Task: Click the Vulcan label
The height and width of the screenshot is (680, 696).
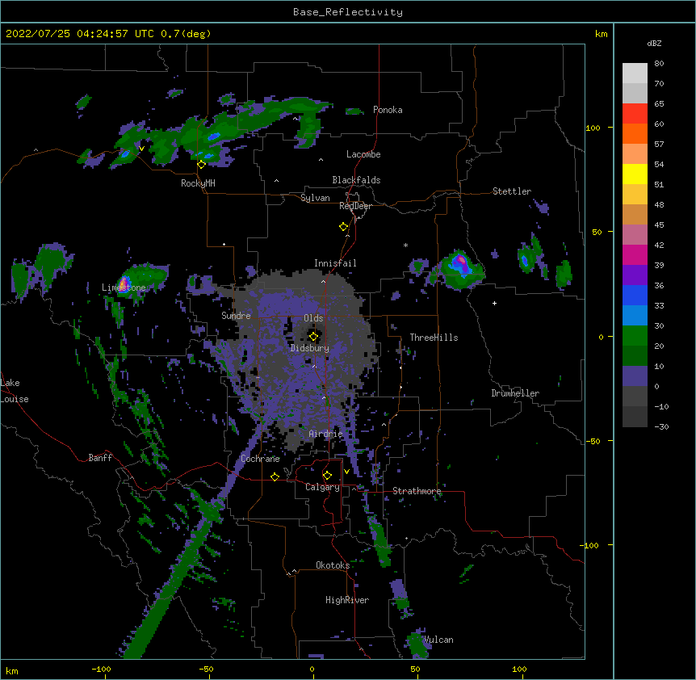Action: pos(438,640)
